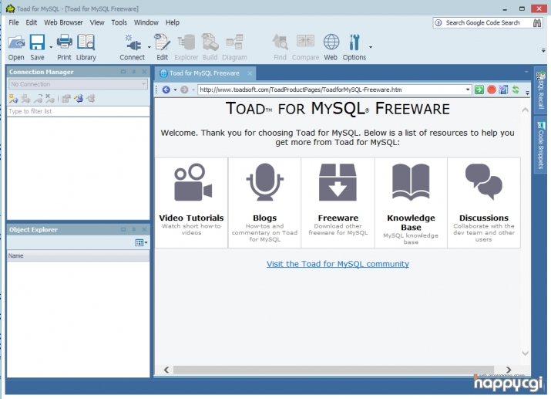Screen dimensions: 551x399
Task: Click the browser home page icon
Action: pos(503,90)
